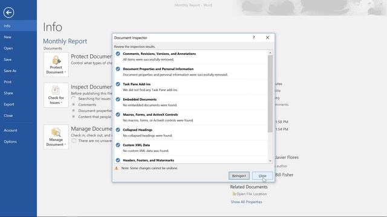The image size is (387, 217).
Task: Click Open File Location link
Action: [252, 194]
